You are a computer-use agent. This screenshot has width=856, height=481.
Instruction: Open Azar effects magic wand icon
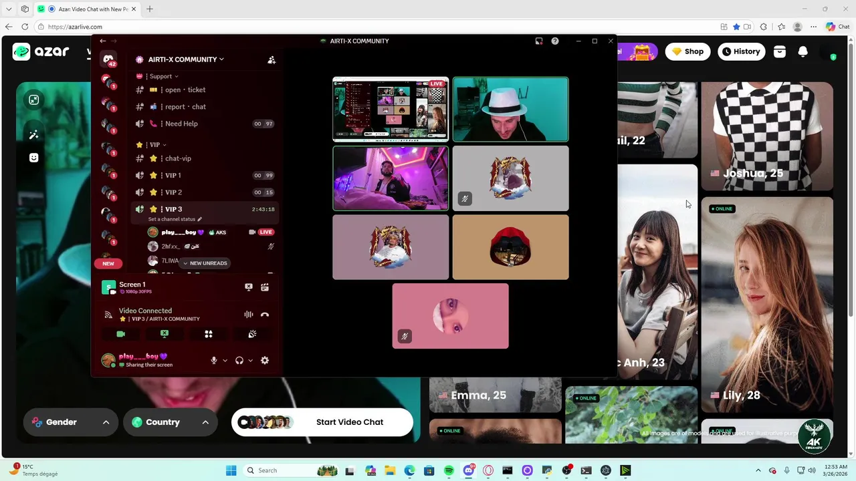click(x=34, y=135)
